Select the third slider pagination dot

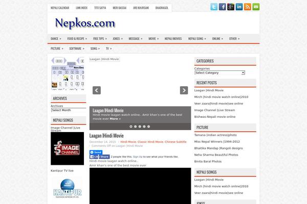[x=140, y=126]
